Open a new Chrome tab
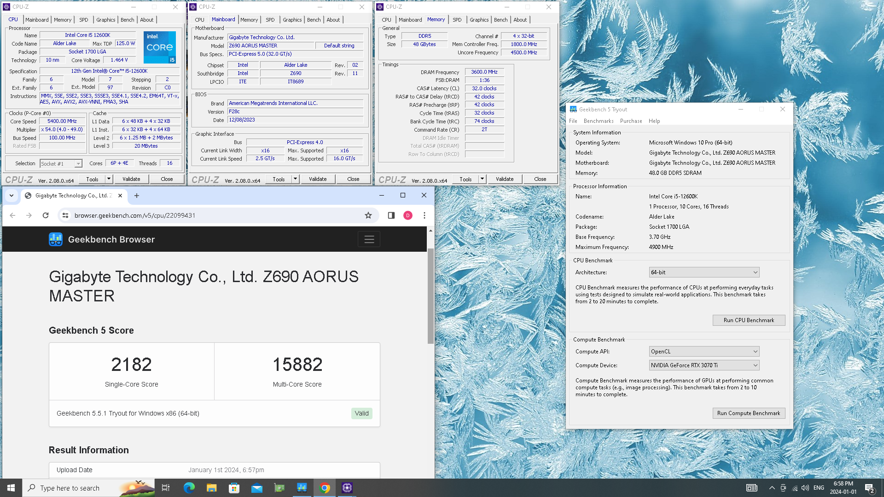884x497 pixels. pyautogui.click(x=136, y=196)
